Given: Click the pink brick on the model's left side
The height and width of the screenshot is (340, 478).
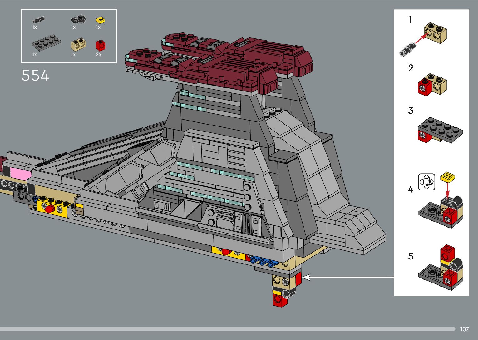Looking at the screenshot, I should click(19, 173).
